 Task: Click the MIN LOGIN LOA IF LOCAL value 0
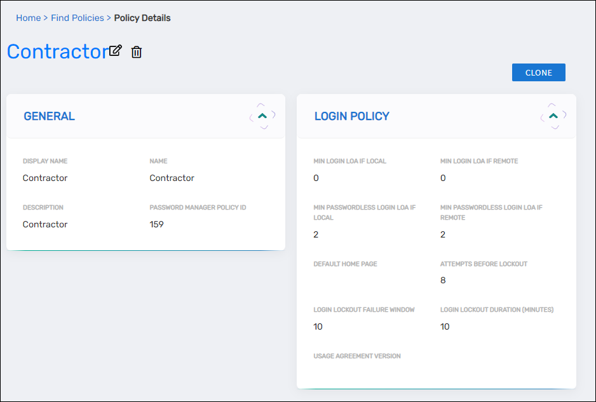(x=316, y=178)
